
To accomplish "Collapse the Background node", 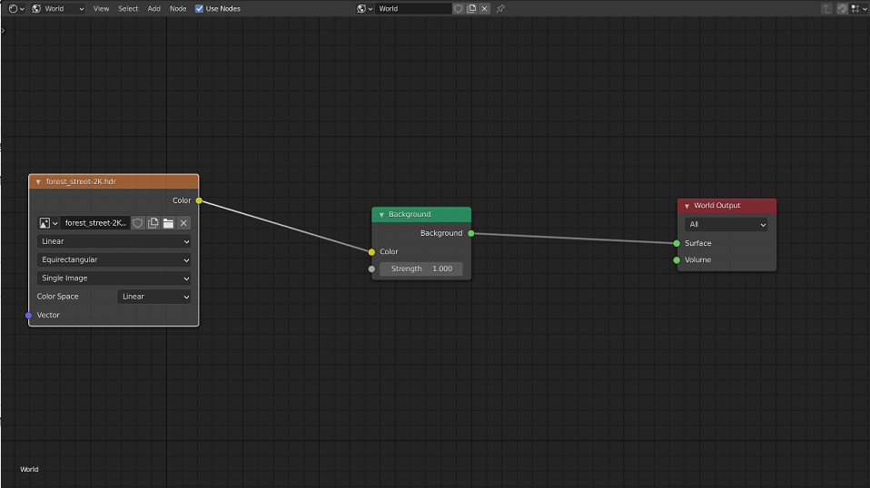I will [381, 214].
